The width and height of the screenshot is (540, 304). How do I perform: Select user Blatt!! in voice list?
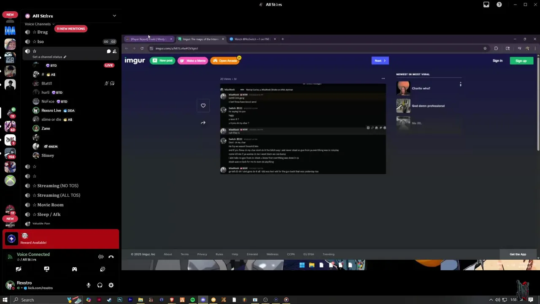(46, 84)
